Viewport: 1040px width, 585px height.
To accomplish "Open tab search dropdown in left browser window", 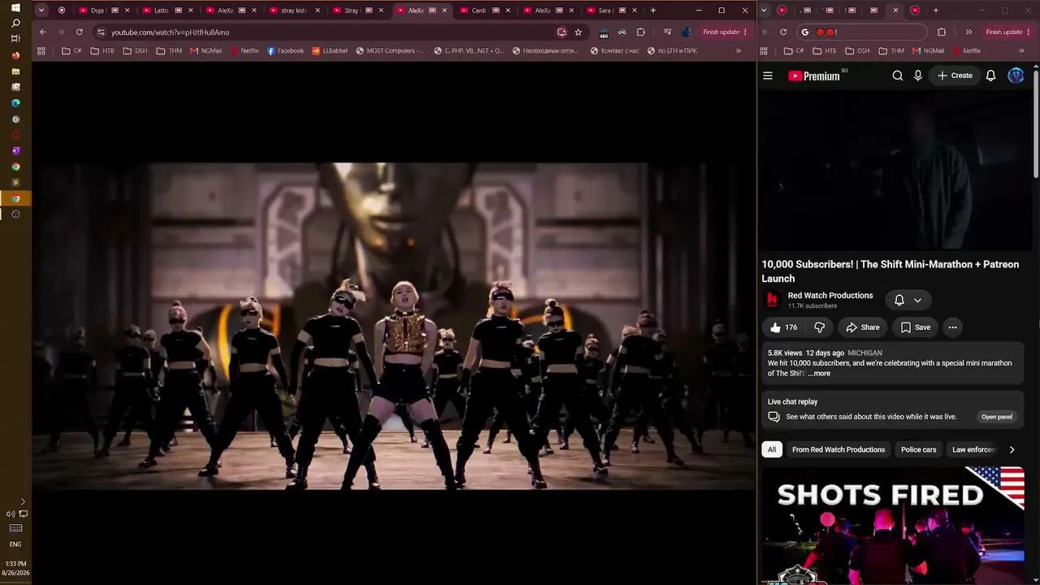I will click(x=41, y=11).
